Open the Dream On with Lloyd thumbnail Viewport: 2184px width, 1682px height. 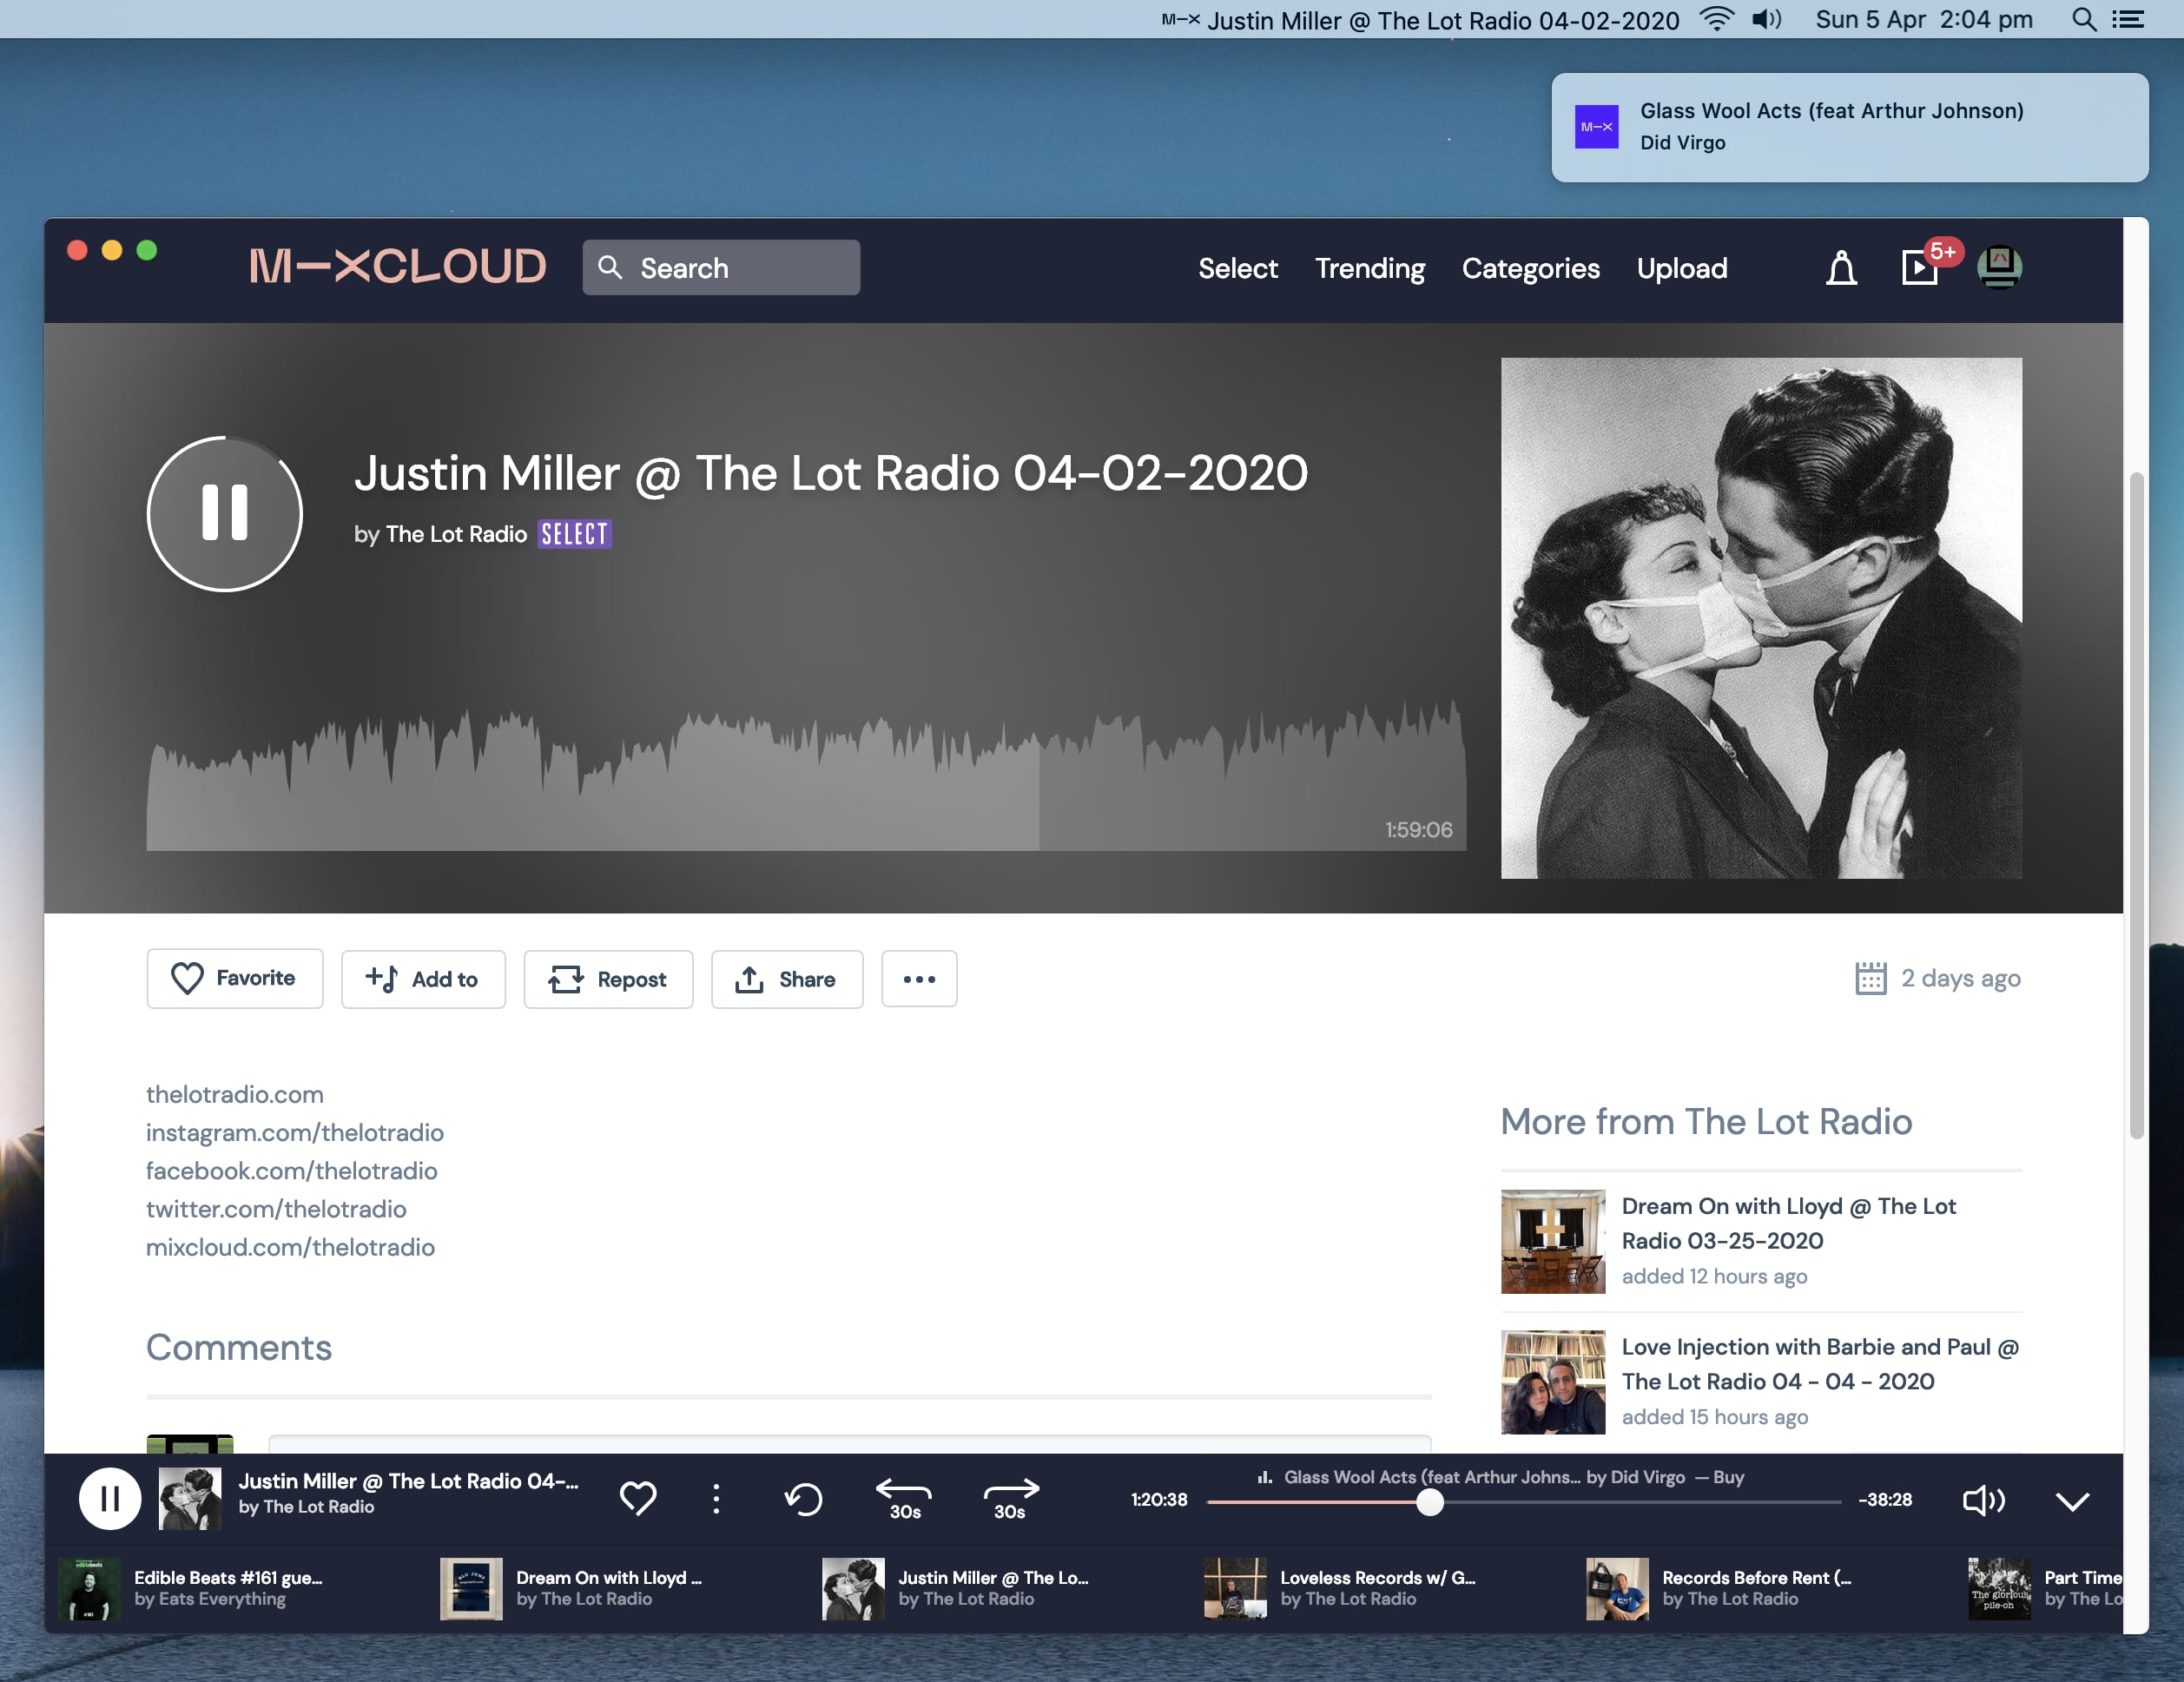point(1552,1241)
